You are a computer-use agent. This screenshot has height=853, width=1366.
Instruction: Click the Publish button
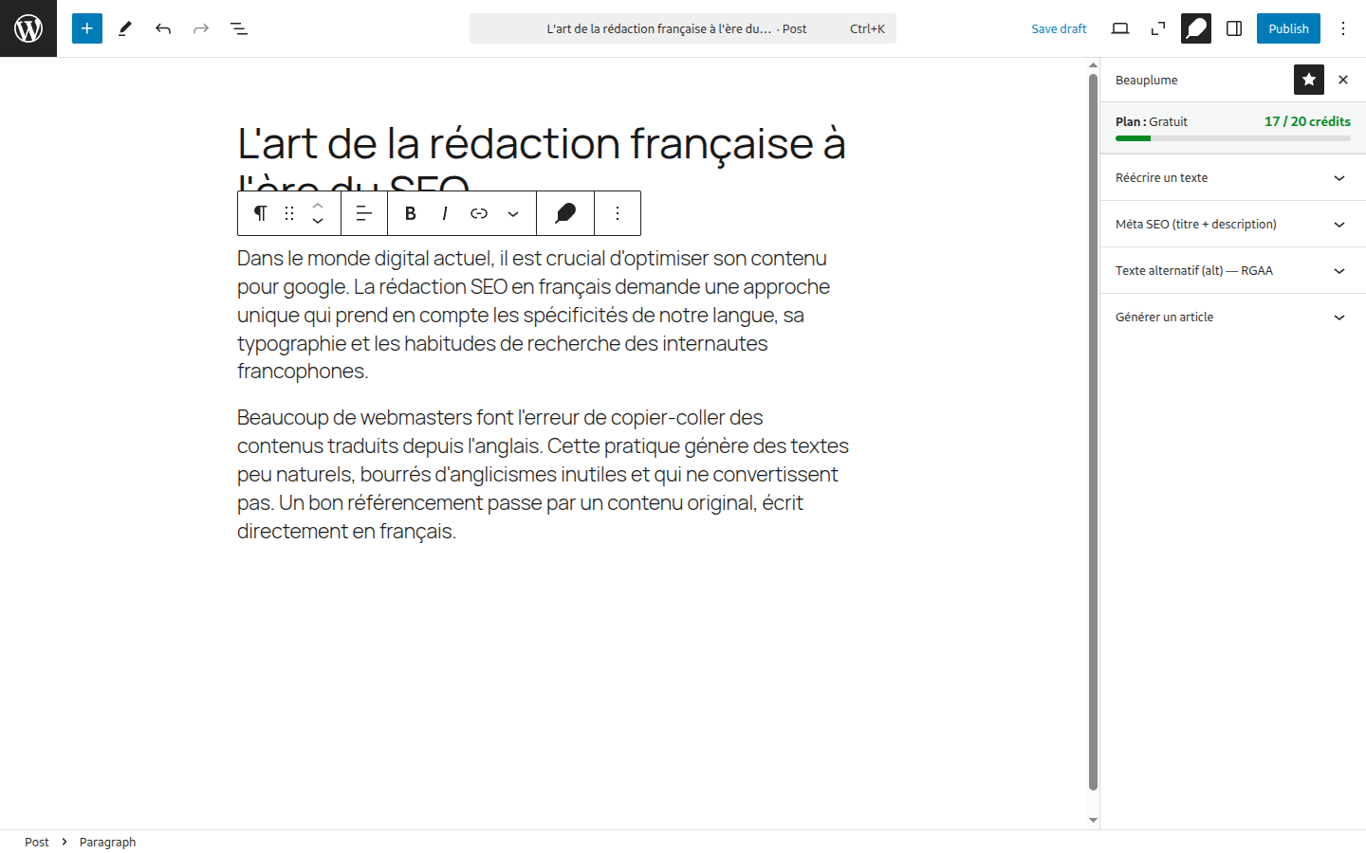[1288, 28]
